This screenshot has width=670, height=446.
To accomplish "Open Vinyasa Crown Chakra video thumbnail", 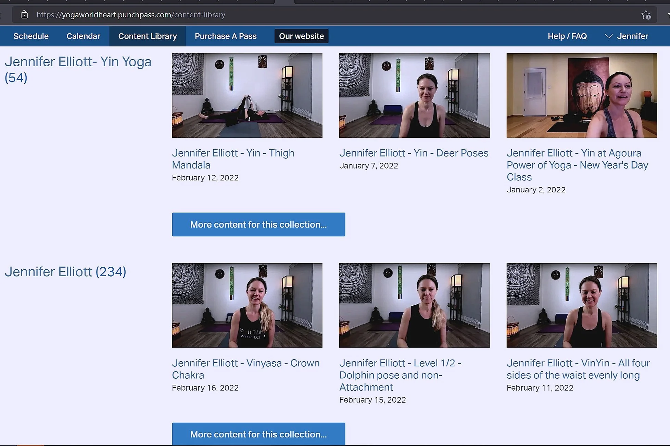I will click(x=247, y=305).
